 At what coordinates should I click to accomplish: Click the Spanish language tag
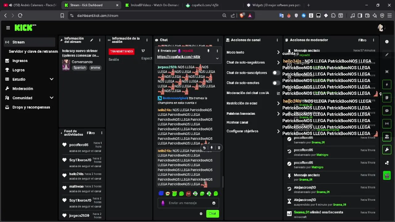(x=80, y=68)
